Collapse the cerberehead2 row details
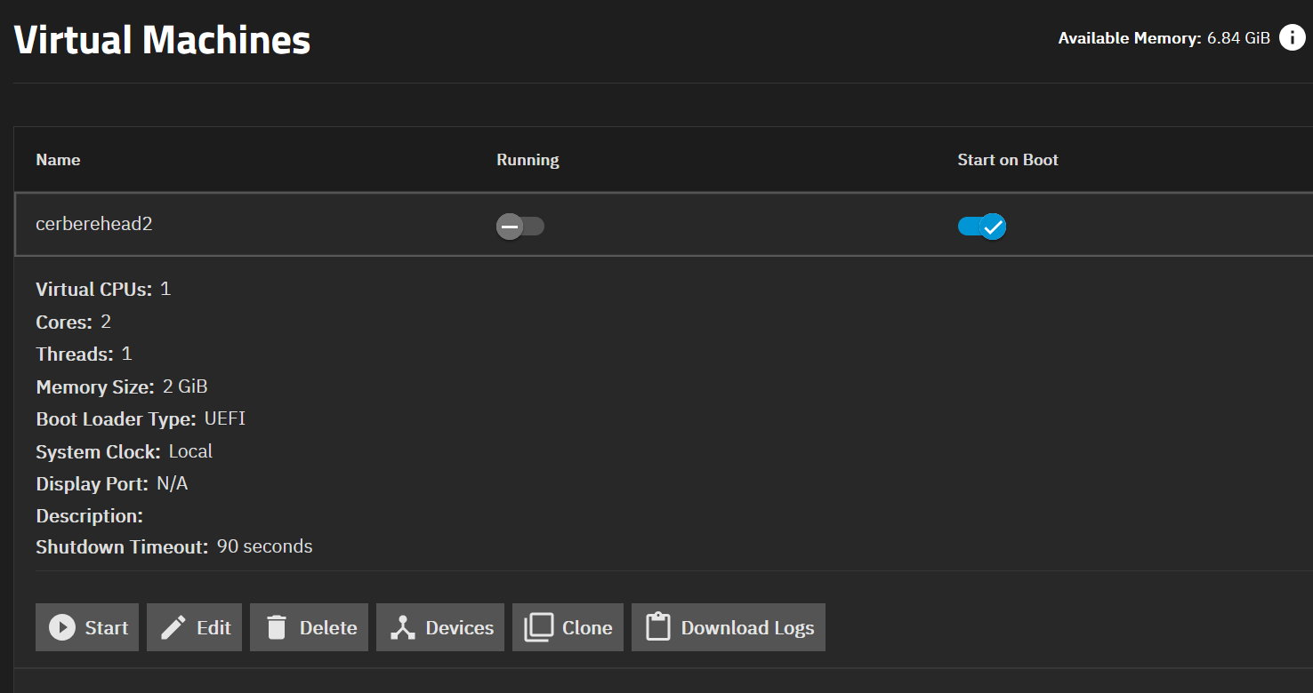 point(93,224)
